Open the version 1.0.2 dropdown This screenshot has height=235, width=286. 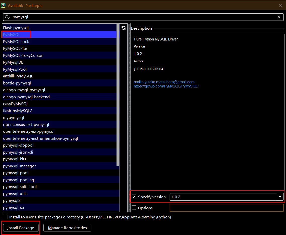(x=226, y=197)
